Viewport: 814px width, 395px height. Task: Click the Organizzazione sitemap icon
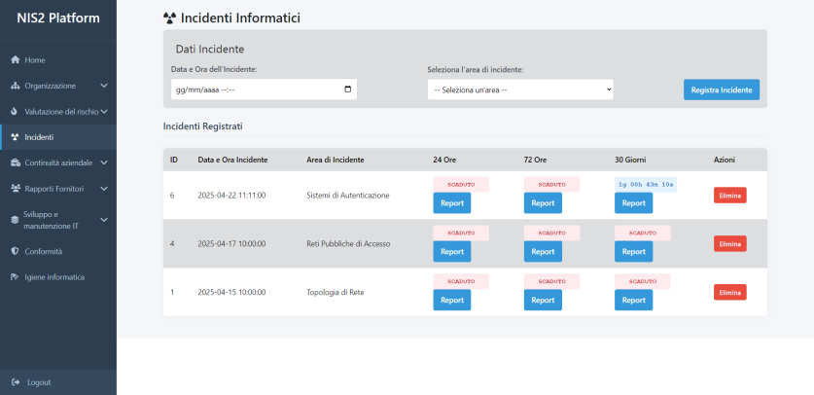point(15,86)
